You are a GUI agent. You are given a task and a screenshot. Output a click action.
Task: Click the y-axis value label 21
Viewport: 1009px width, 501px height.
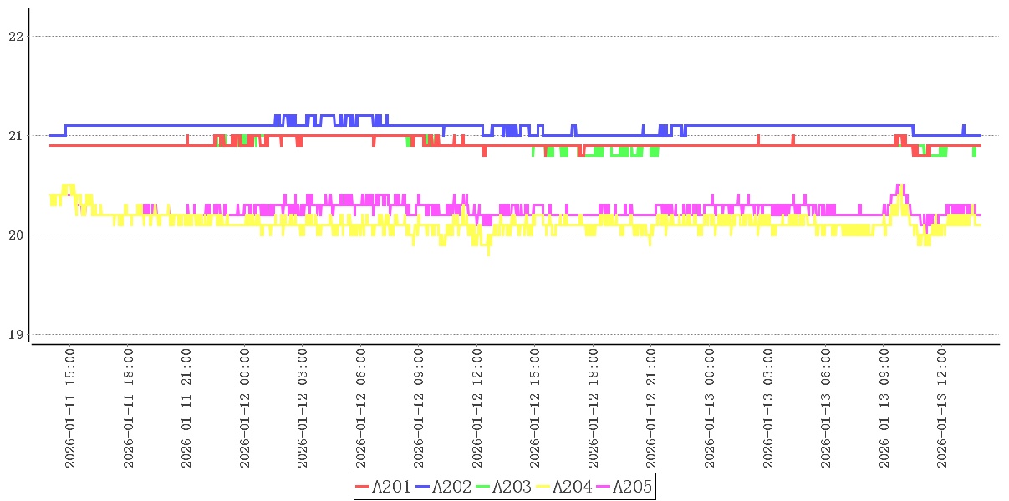point(15,135)
